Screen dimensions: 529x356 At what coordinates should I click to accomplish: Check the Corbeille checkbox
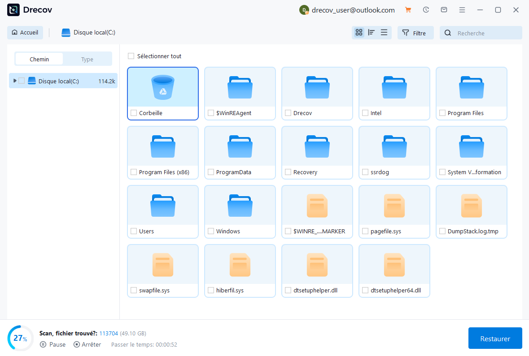(134, 113)
